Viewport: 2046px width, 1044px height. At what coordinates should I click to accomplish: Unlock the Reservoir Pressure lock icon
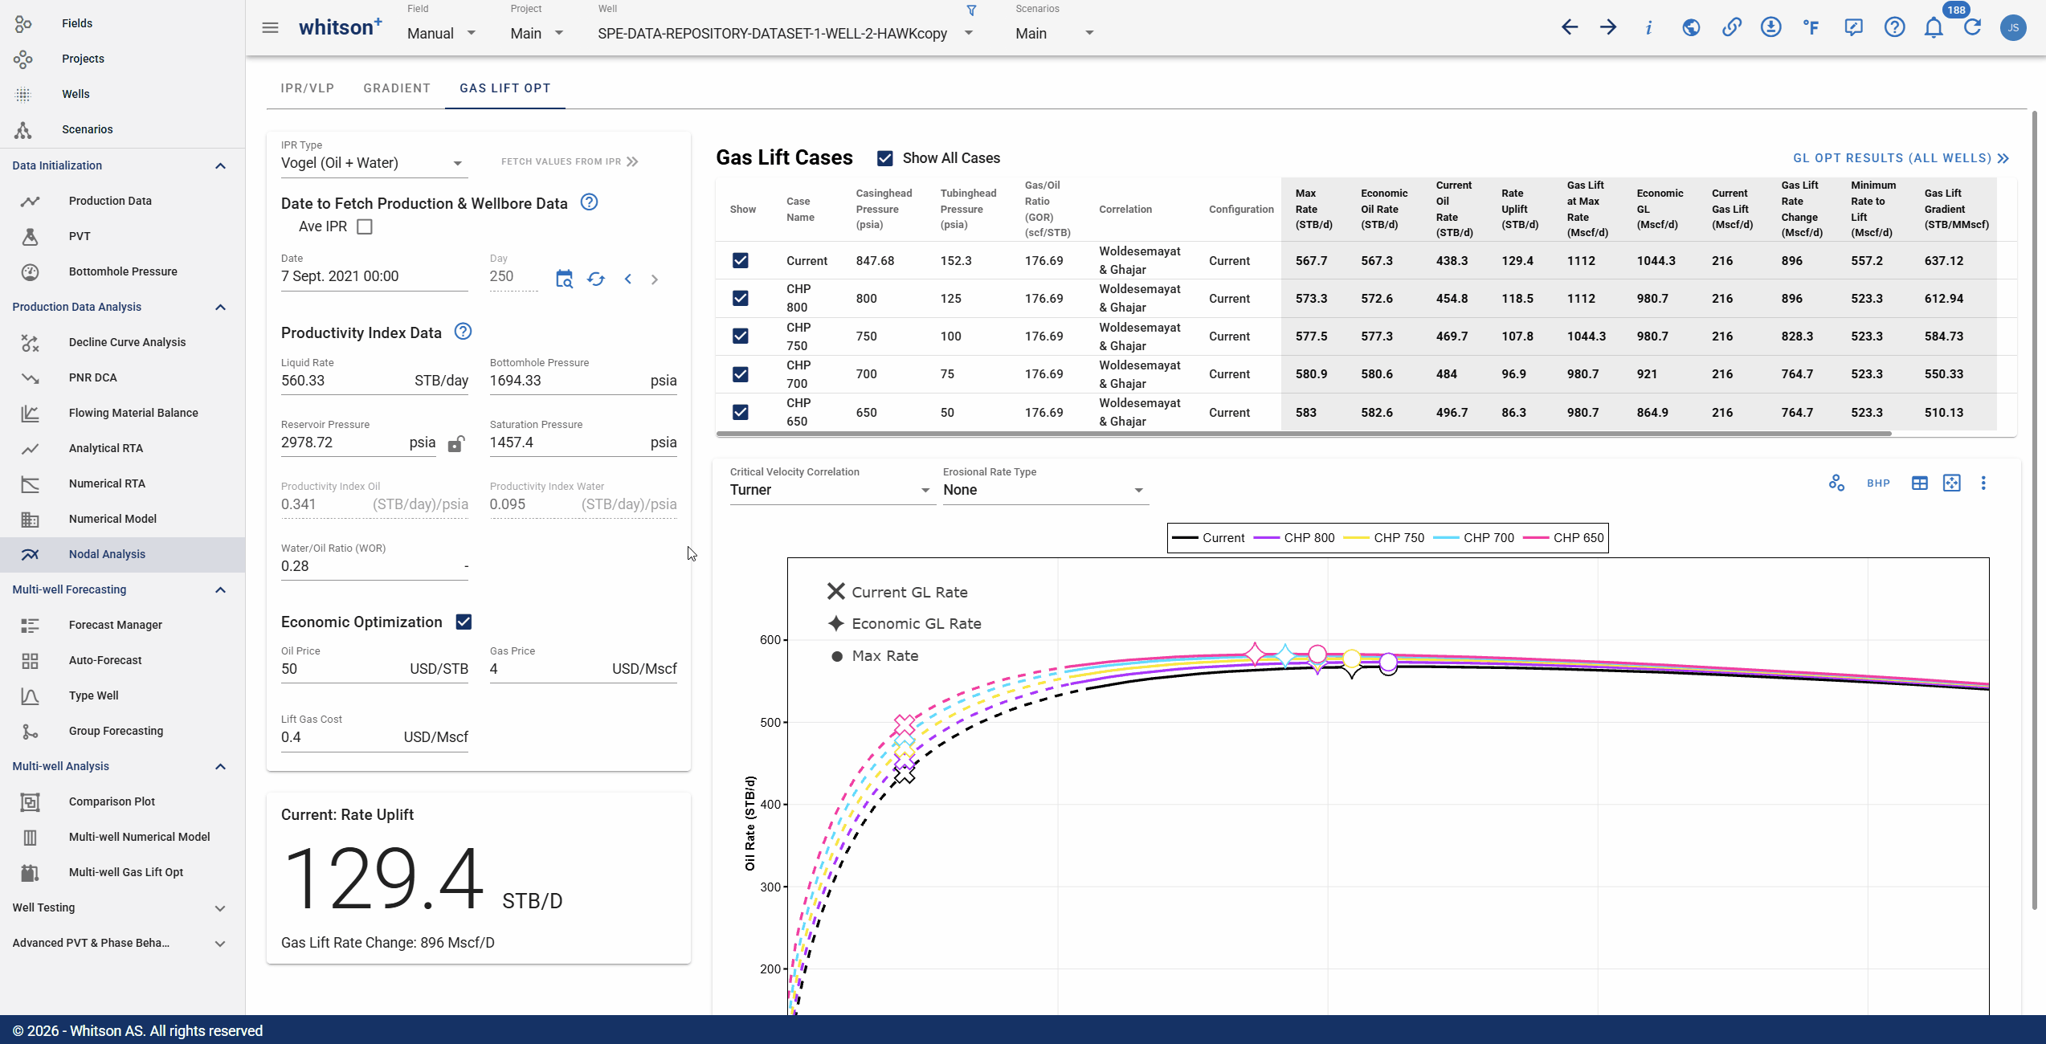click(x=455, y=443)
